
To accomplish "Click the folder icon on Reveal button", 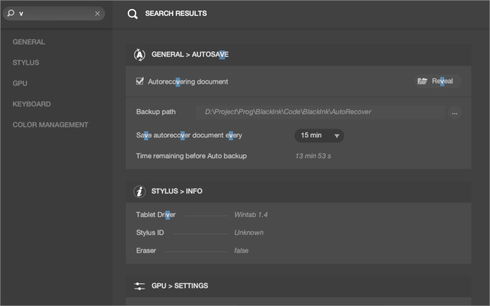I will click(x=422, y=82).
